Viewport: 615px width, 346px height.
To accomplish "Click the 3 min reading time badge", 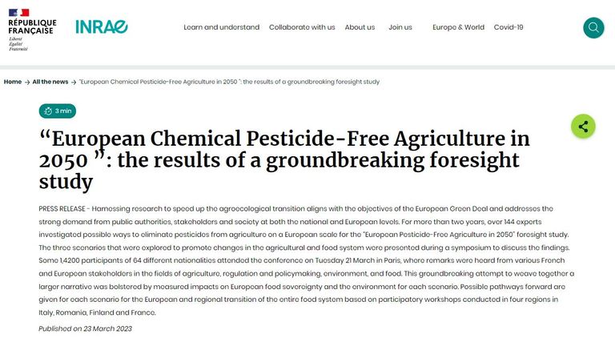I will pos(58,111).
